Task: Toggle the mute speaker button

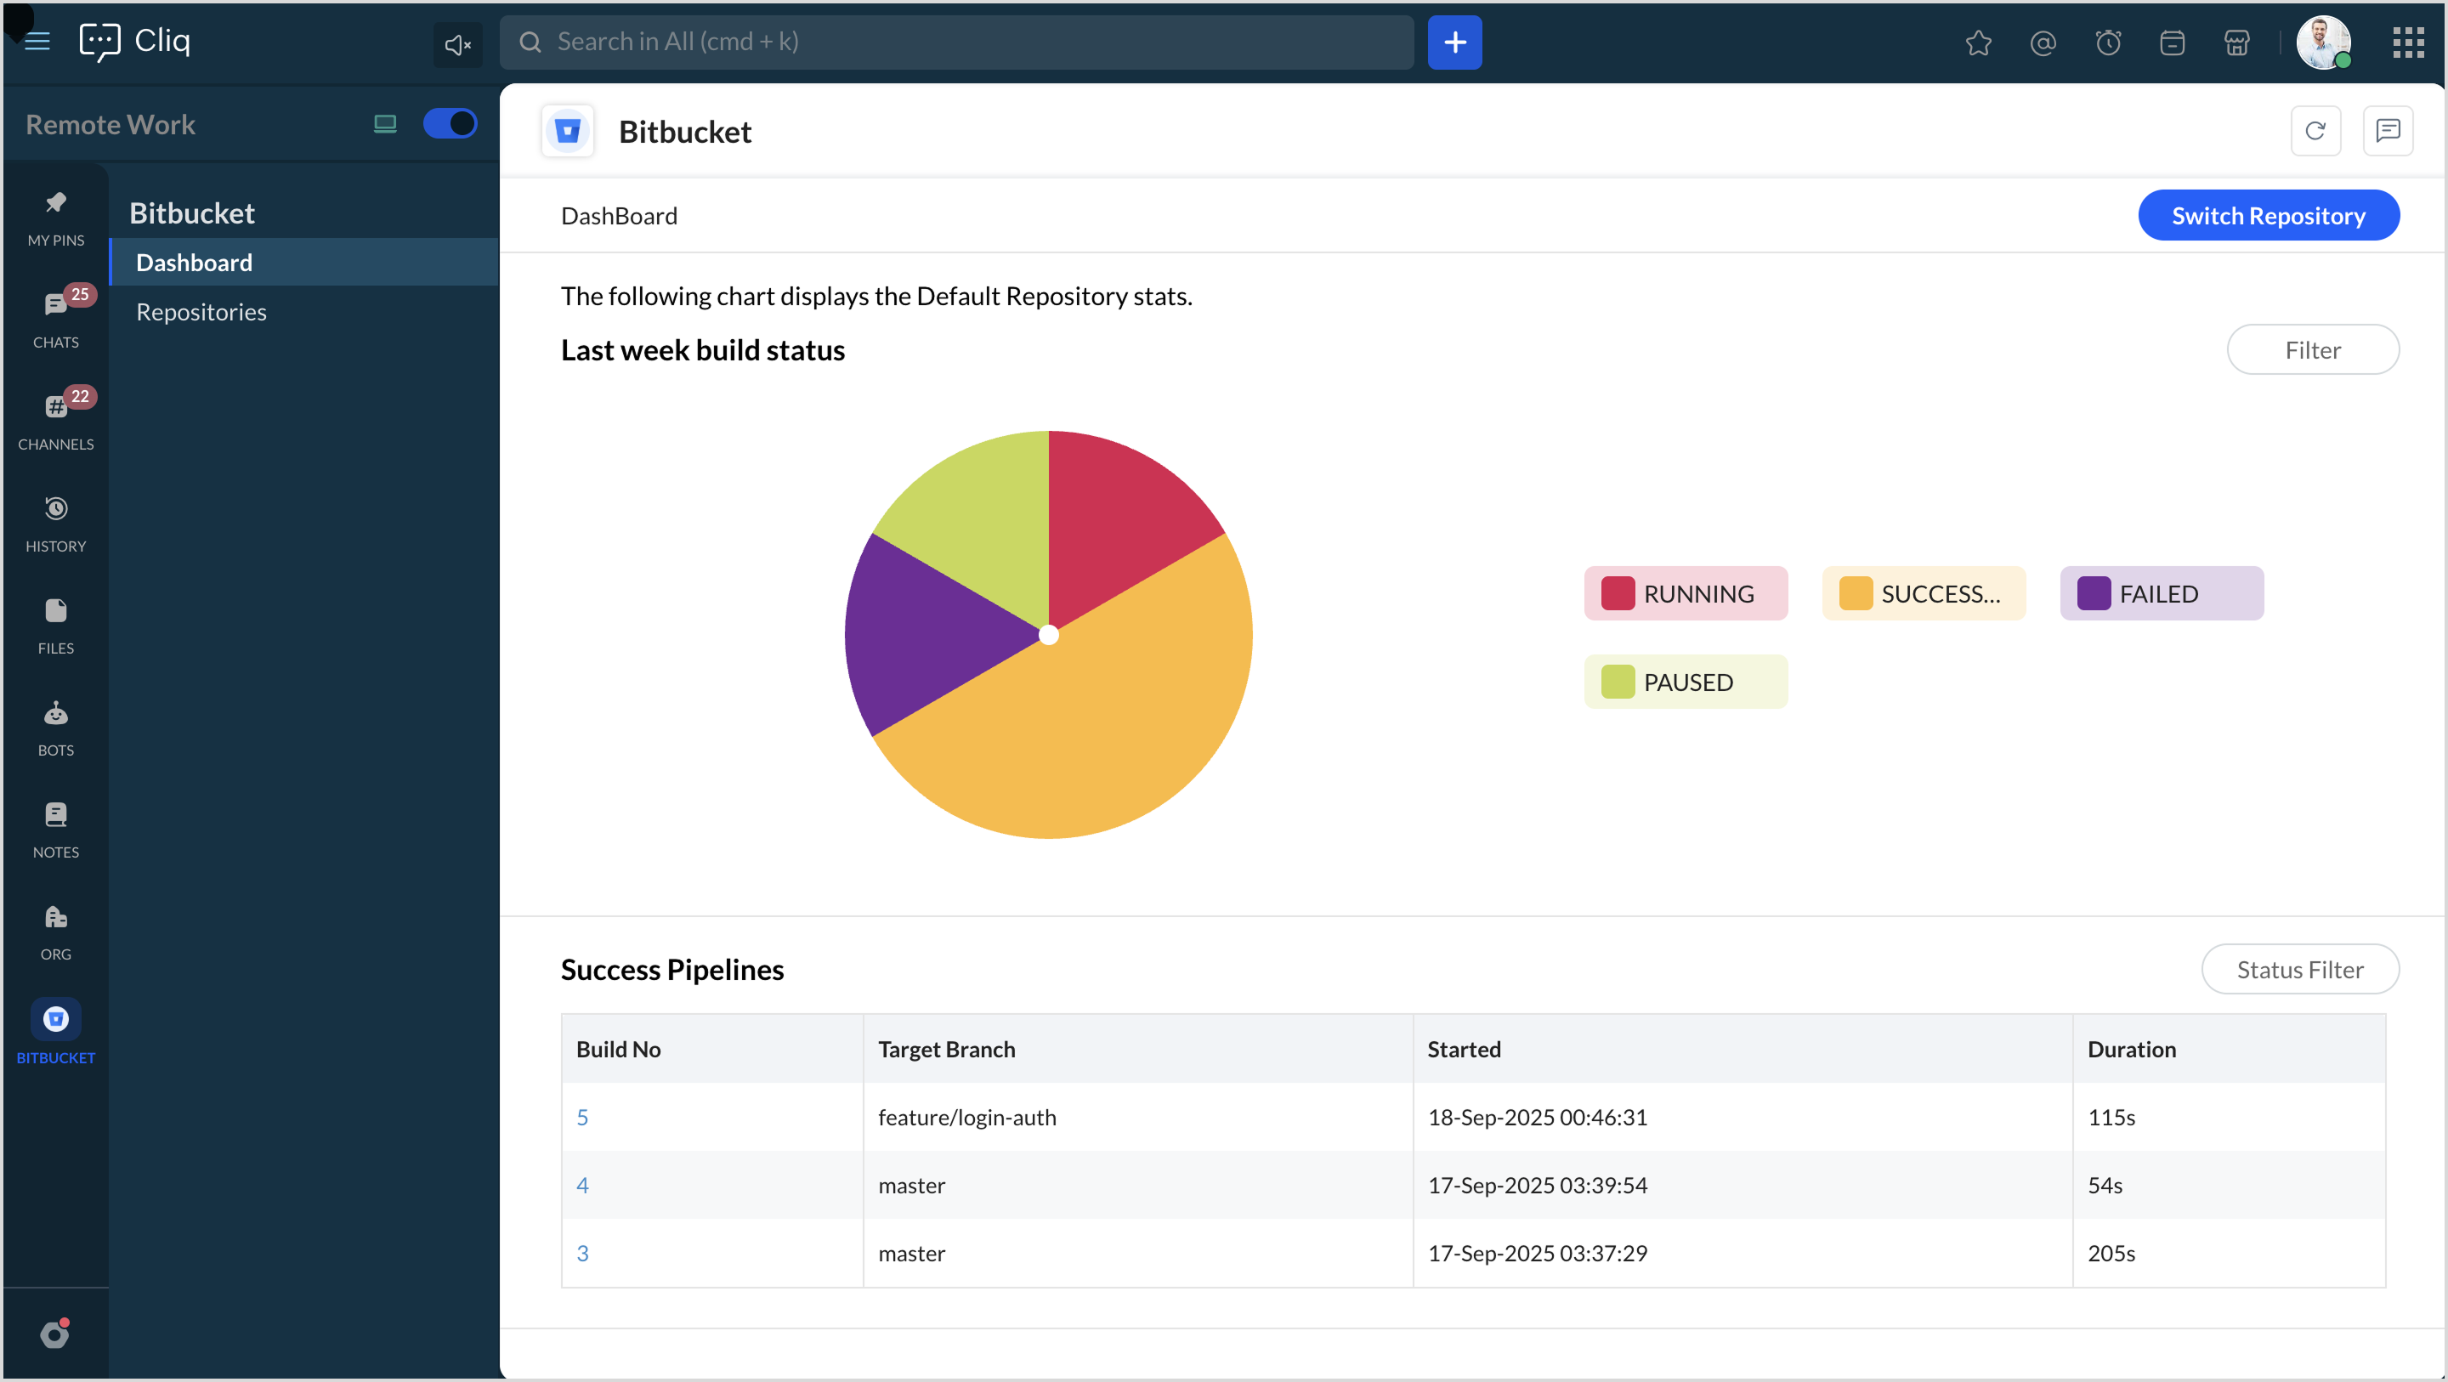Action: pyautogui.click(x=458, y=43)
